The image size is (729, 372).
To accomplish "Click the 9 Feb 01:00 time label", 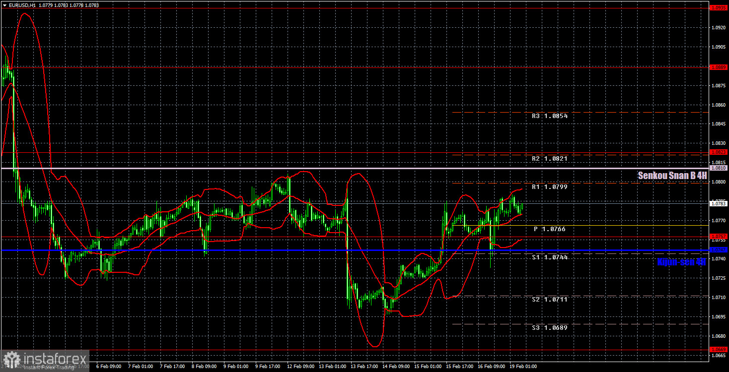I will [x=236, y=367].
